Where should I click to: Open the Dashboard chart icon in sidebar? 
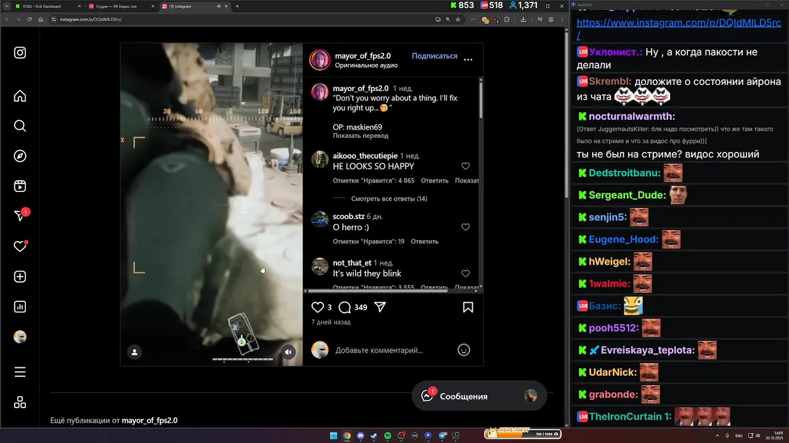(x=20, y=306)
